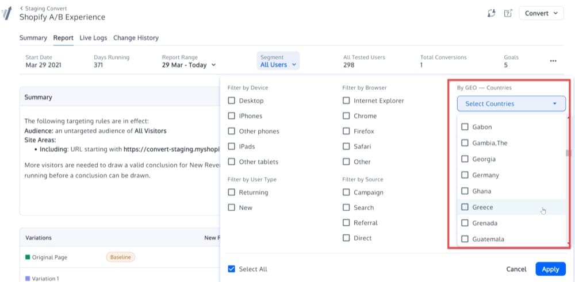Click the sync users icon
575x282 pixels.
[x=491, y=14]
